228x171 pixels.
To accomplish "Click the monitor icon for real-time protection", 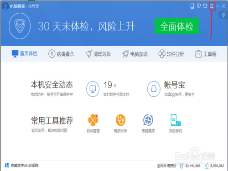I will coord(93,89).
